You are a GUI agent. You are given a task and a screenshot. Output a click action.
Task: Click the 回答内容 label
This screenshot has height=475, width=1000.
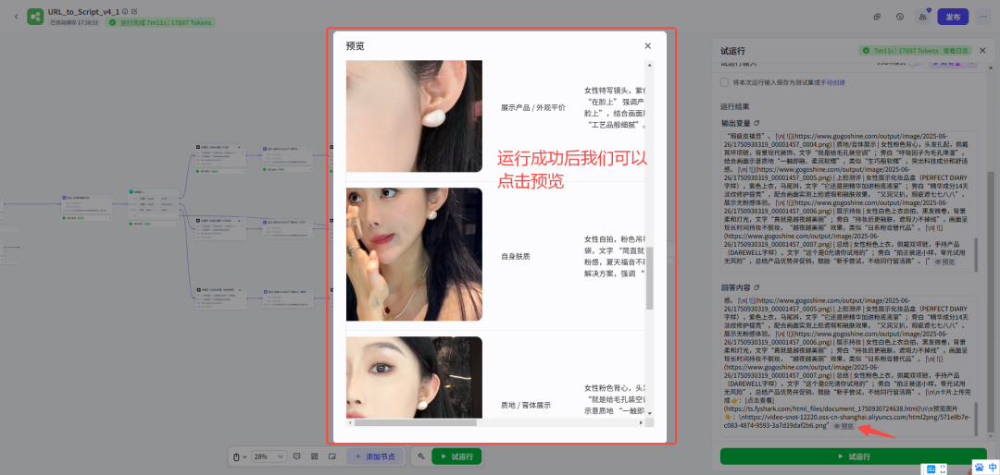(734, 287)
